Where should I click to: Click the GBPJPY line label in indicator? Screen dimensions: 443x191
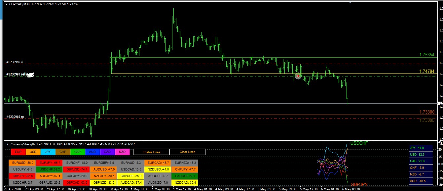359,184
